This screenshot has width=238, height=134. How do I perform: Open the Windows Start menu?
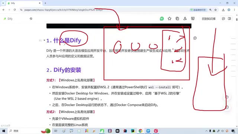tap(4, 131)
